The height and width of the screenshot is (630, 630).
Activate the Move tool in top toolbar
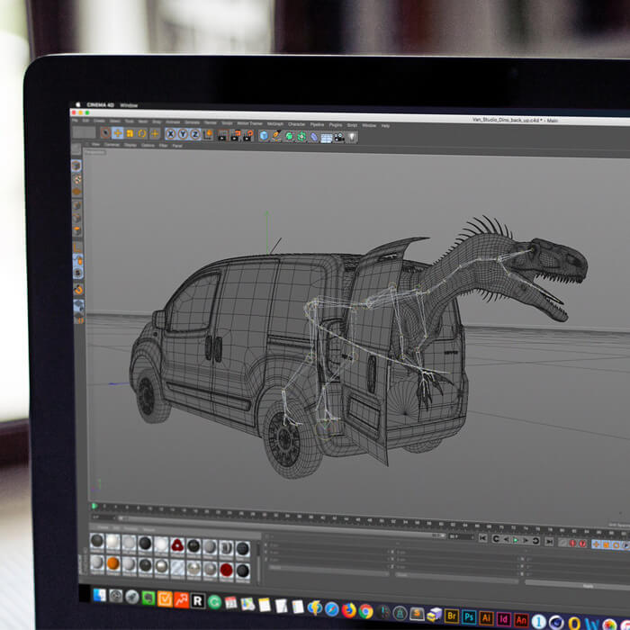(118, 133)
